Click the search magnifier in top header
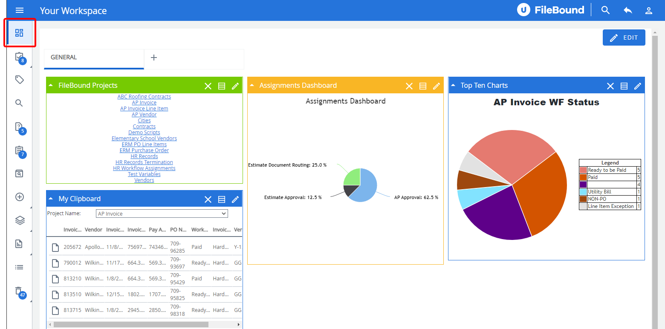 (605, 11)
